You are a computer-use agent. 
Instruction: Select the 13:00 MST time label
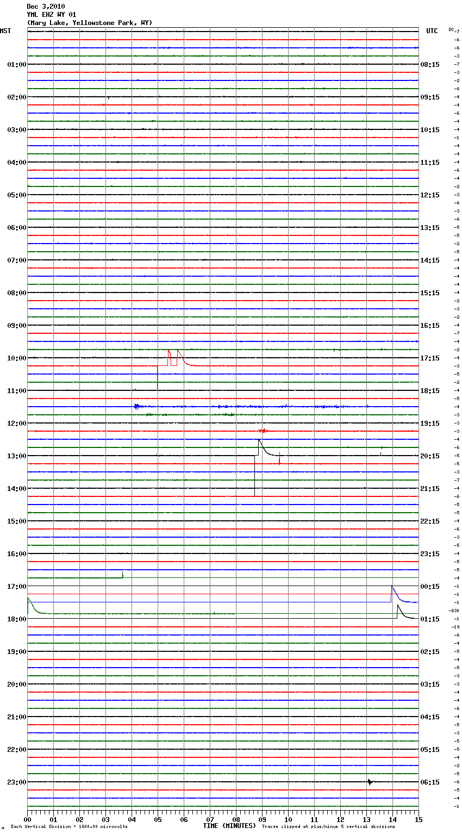point(17,456)
